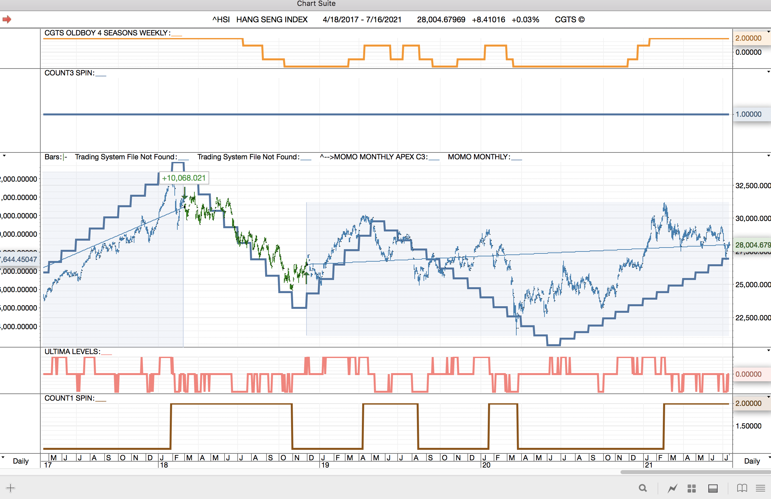Click the horizontal lines list icon
Image resolution: width=771 pixels, height=499 pixels.
coord(760,488)
